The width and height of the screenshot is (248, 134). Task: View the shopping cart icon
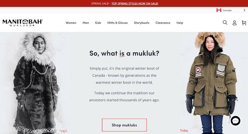pyautogui.click(x=244, y=23)
